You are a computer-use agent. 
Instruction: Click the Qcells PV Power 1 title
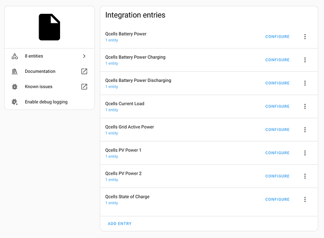pos(123,150)
